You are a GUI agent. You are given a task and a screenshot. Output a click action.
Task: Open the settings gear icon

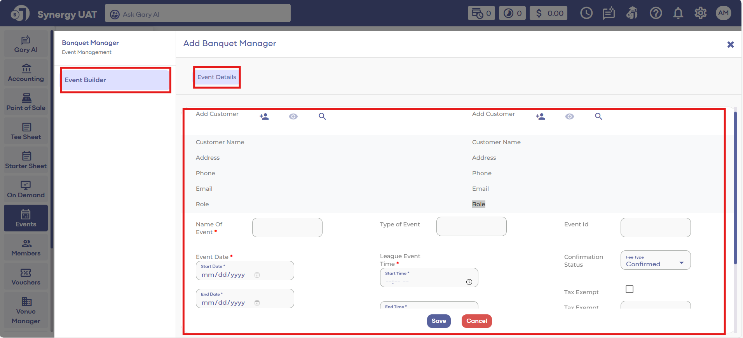[700, 14]
